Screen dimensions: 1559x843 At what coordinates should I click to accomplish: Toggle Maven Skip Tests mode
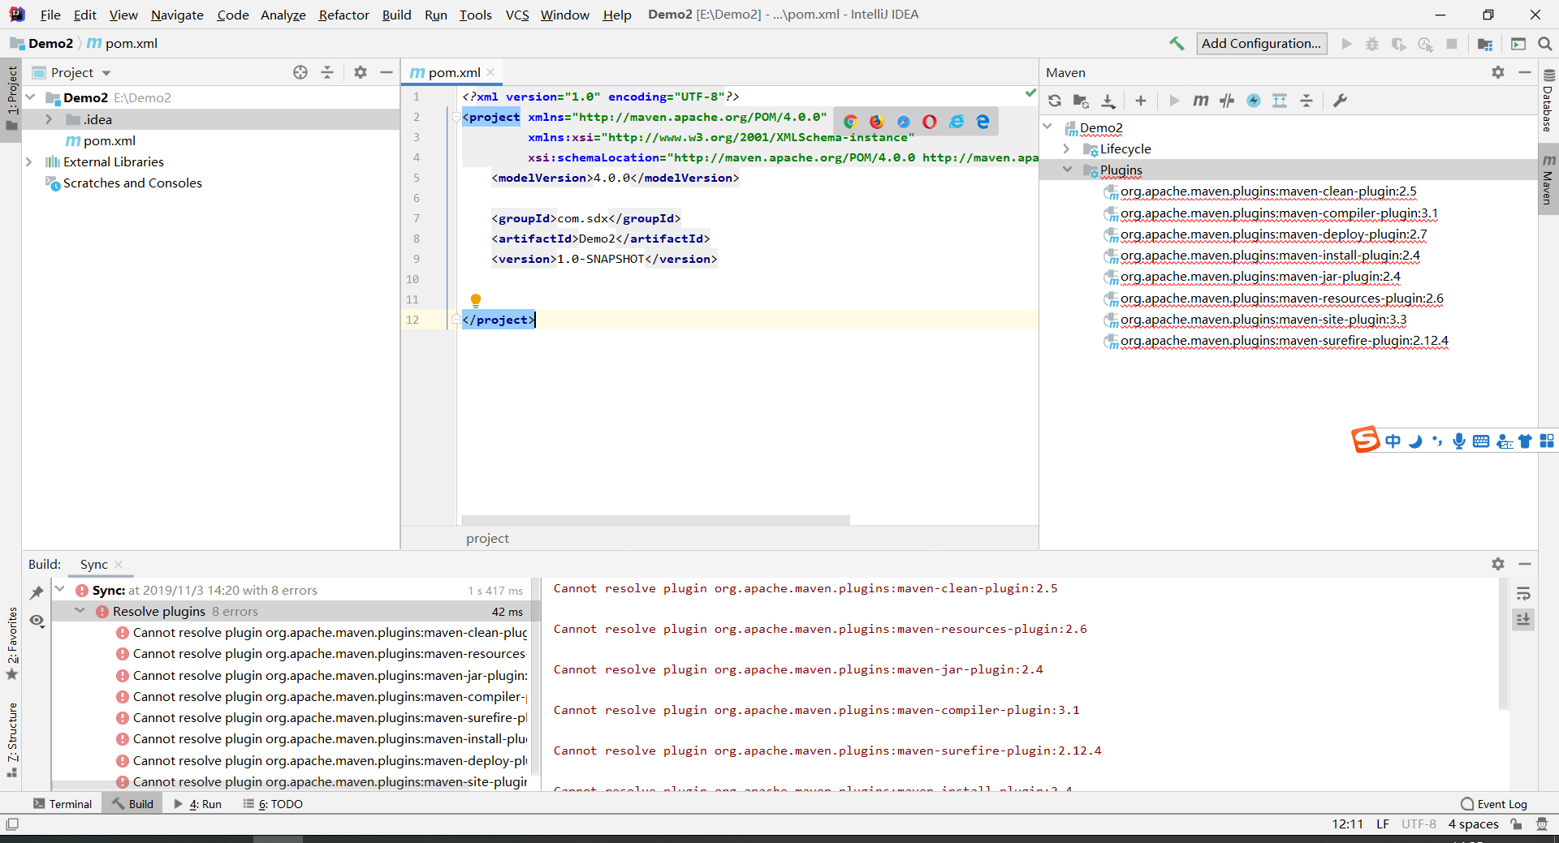1254,101
